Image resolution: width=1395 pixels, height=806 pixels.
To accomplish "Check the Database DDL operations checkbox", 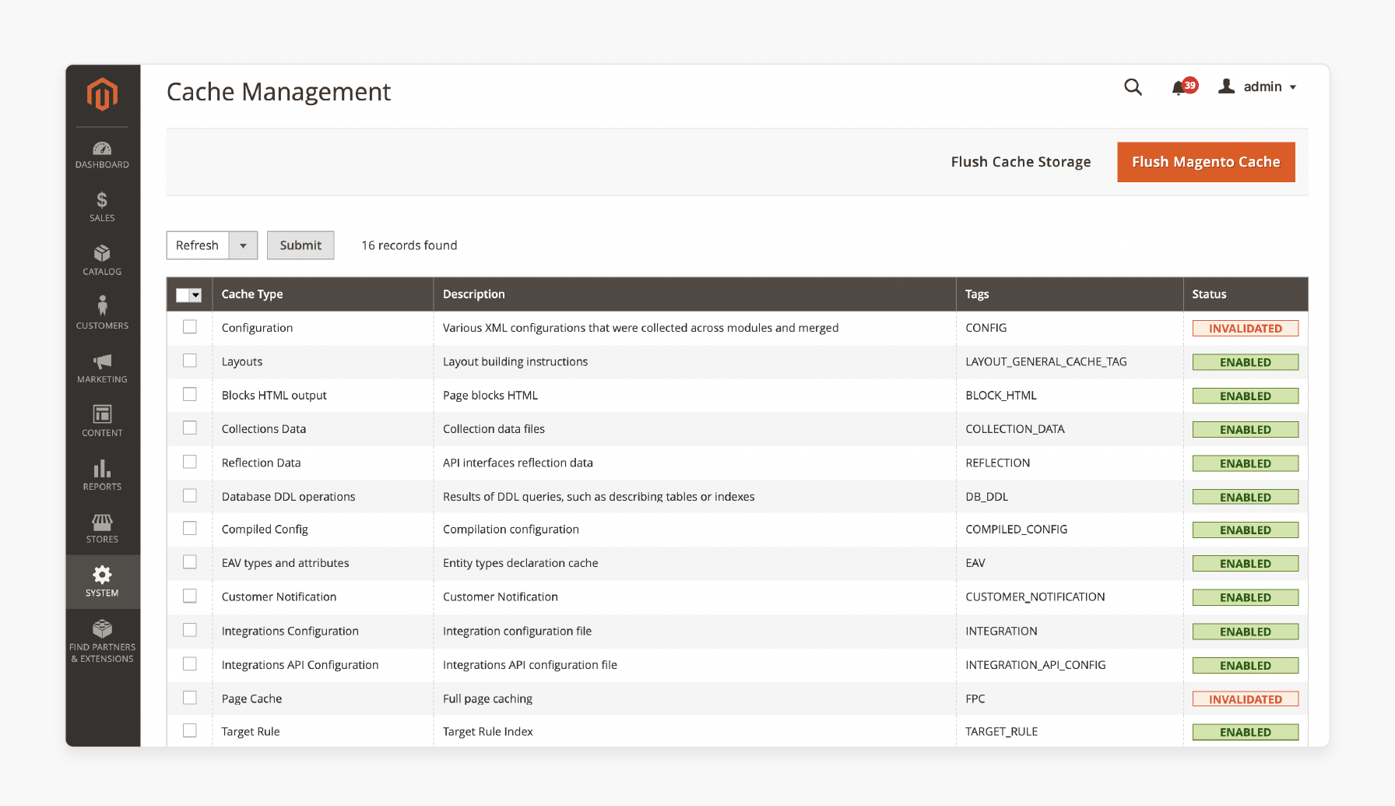I will click(190, 495).
